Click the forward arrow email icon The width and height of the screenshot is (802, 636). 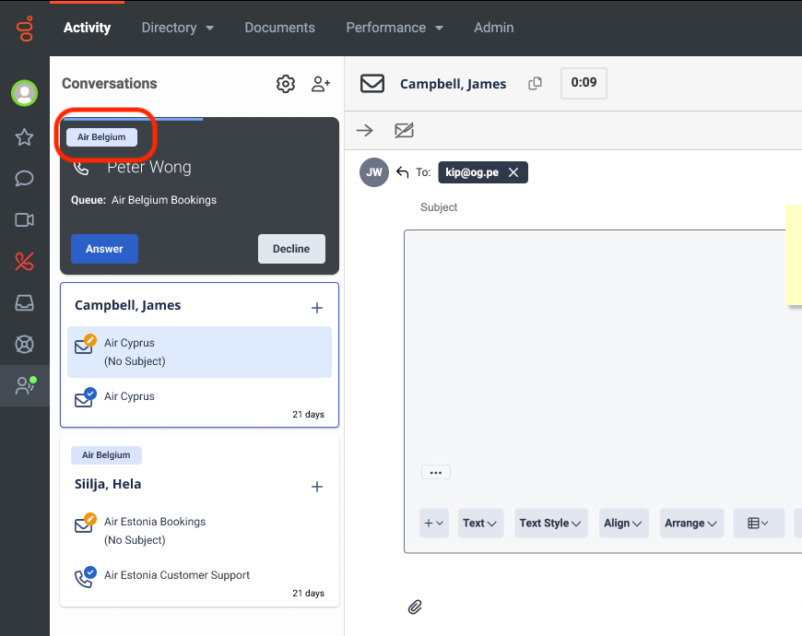[x=365, y=131]
